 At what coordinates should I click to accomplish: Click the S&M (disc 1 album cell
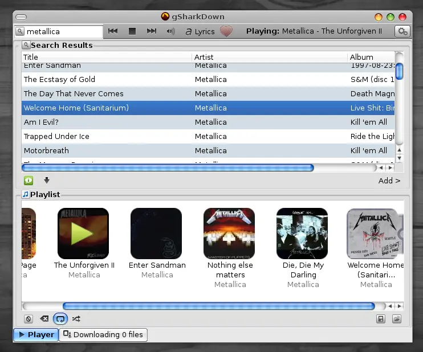(x=372, y=80)
